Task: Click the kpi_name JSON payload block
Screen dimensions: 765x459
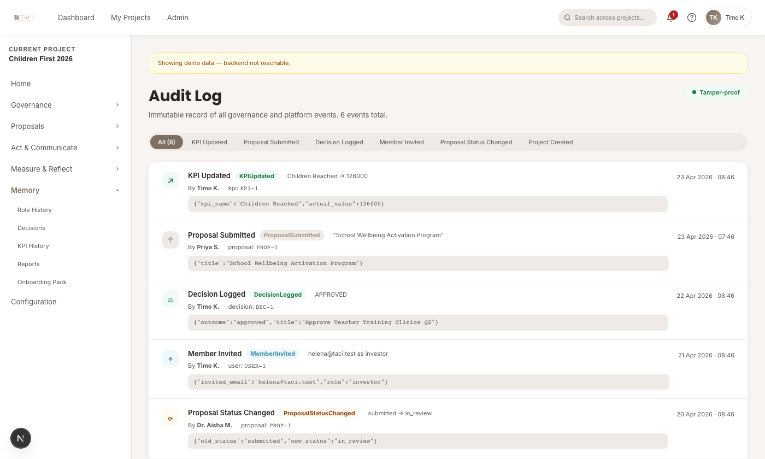Action: [428, 204]
